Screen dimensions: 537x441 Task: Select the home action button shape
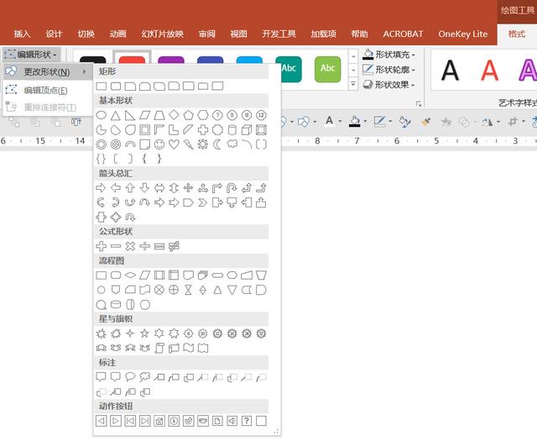click(x=159, y=421)
